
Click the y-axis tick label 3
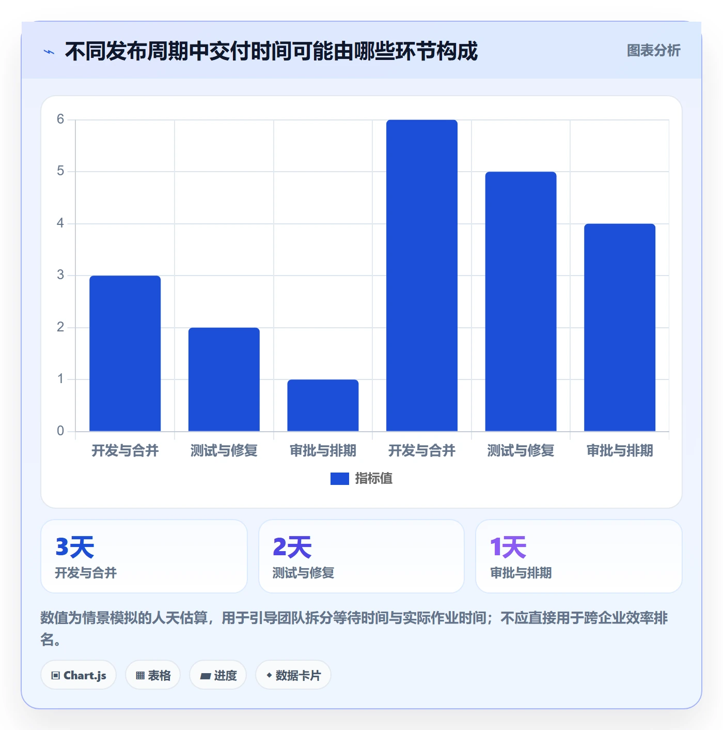pyautogui.click(x=60, y=275)
